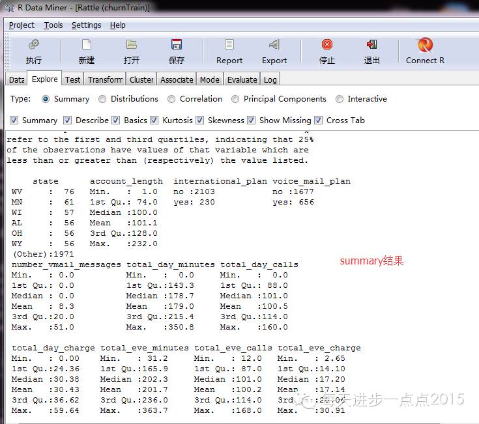Open the Tools menu
The width and height of the screenshot is (479, 424).
53,25
